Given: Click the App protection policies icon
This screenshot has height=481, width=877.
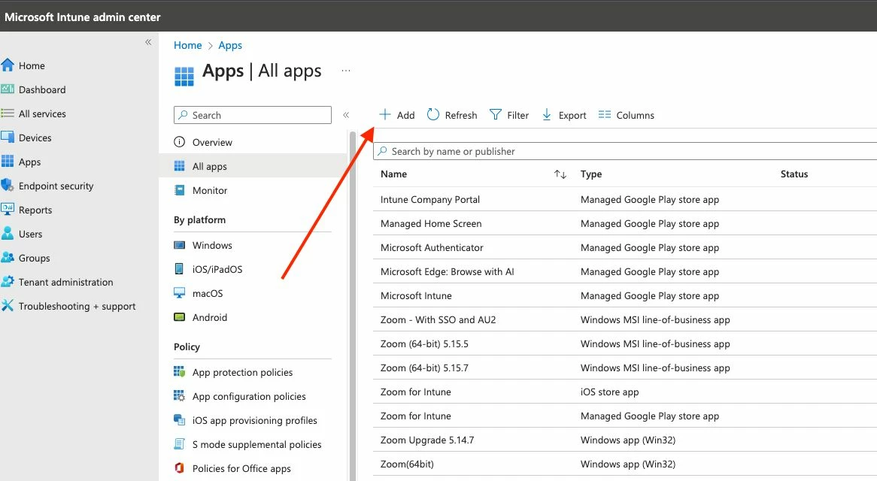Looking at the screenshot, I should [x=179, y=371].
